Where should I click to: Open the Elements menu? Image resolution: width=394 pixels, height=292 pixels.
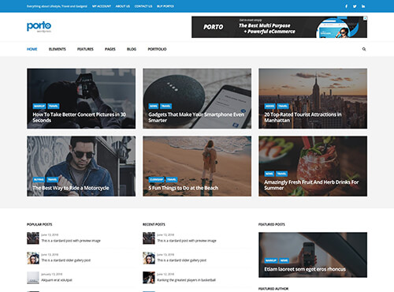58,49
